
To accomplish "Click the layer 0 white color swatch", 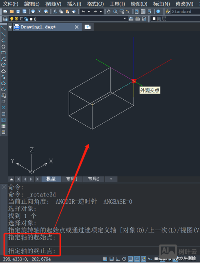I will (x=31, y=19).
